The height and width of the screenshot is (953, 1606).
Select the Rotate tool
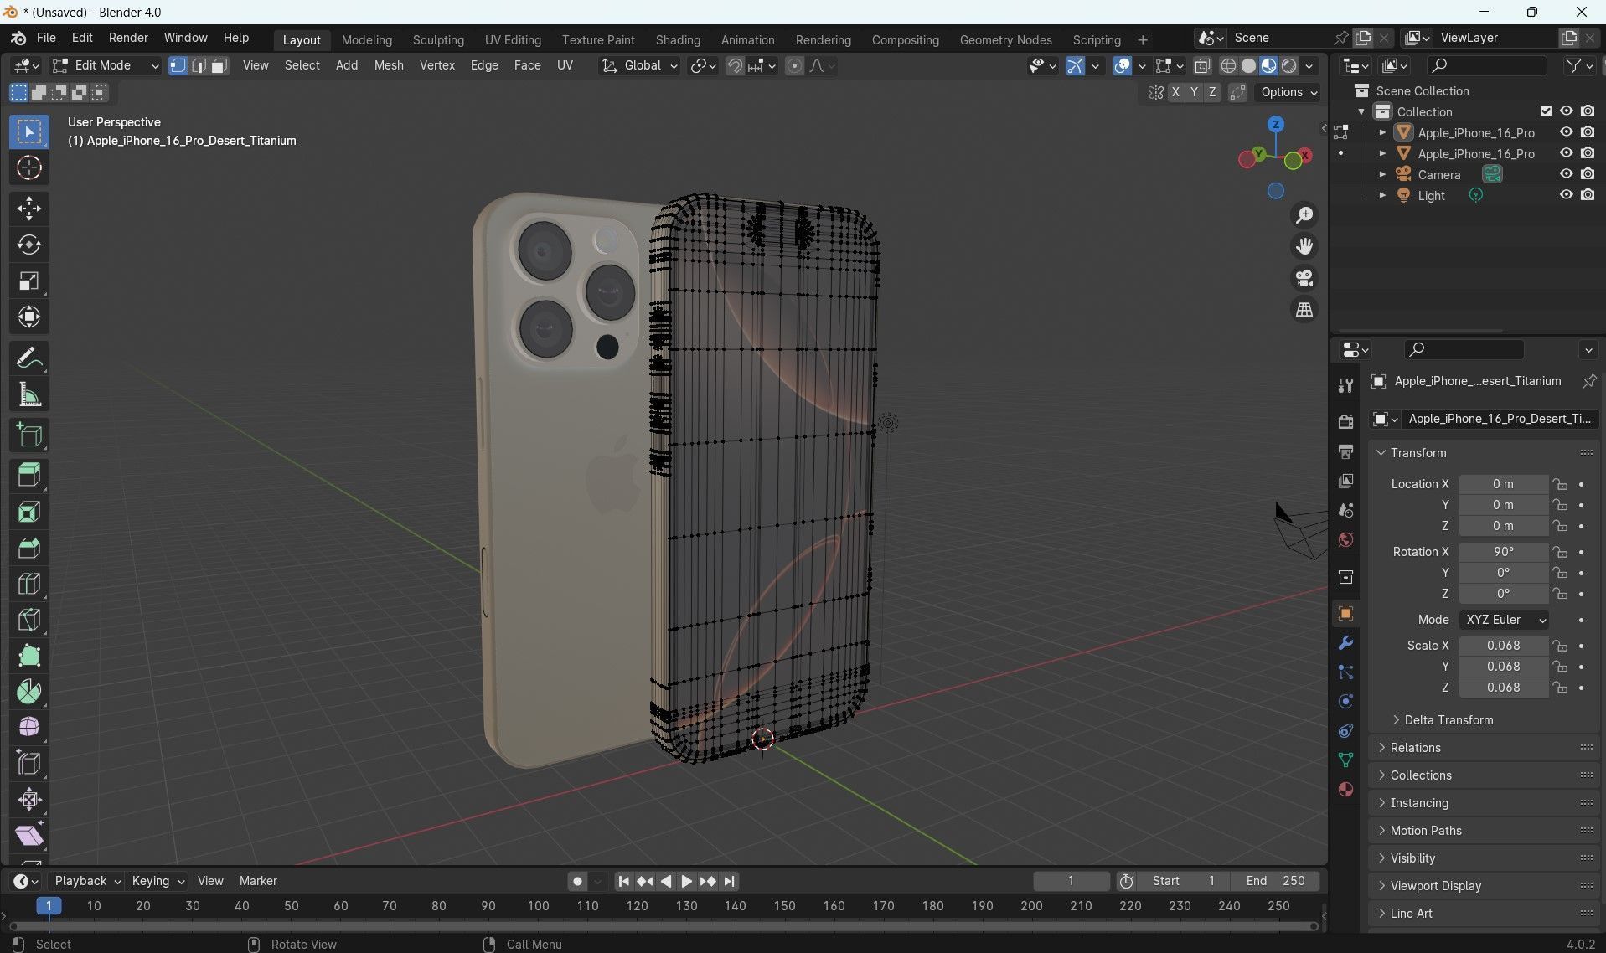[29, 245]
